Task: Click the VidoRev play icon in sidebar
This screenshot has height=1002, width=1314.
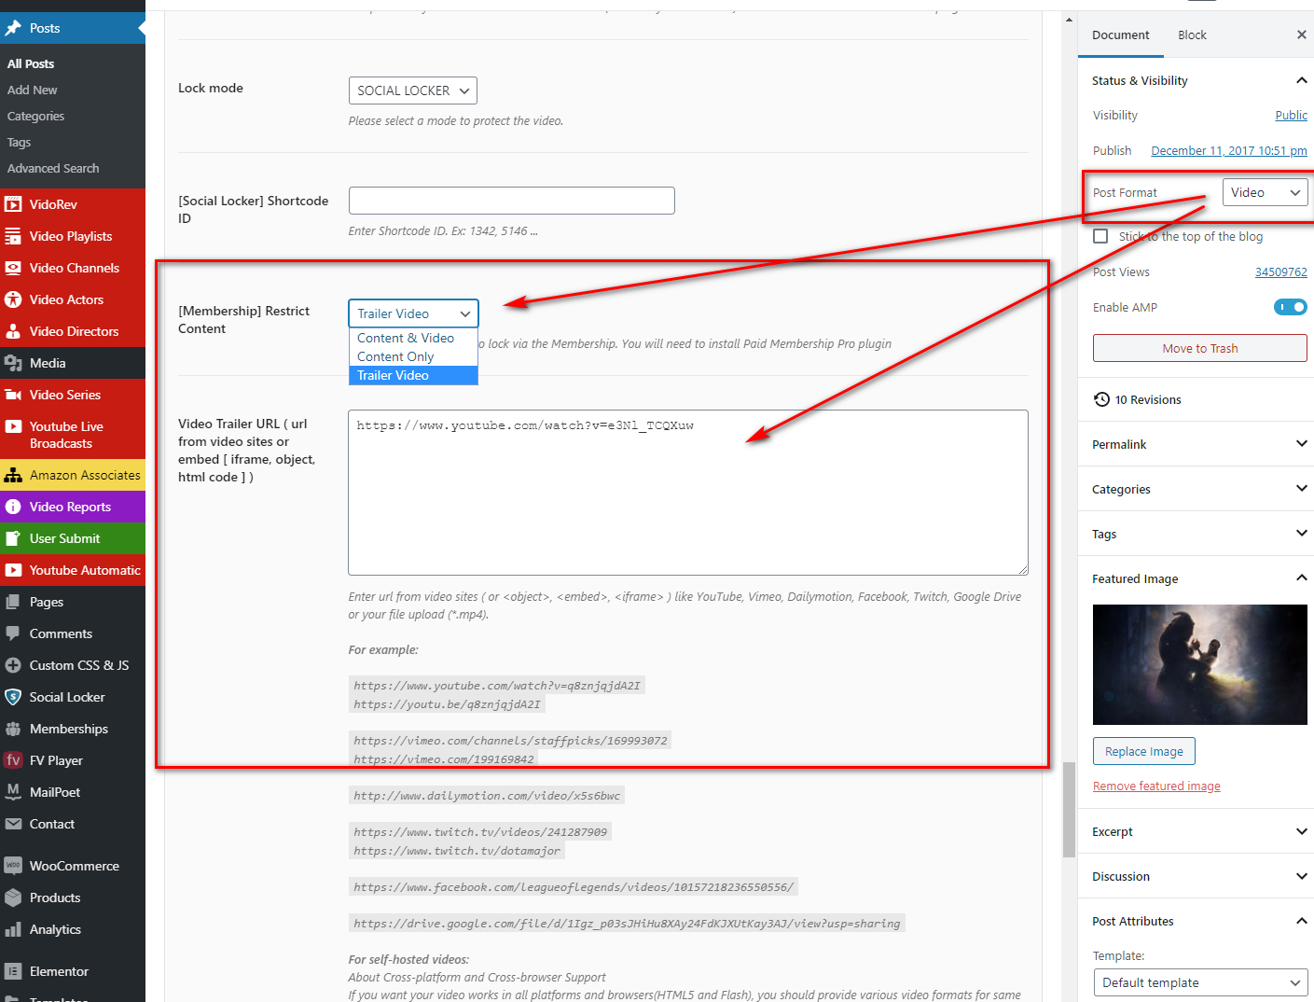Action: pos(13,204)
